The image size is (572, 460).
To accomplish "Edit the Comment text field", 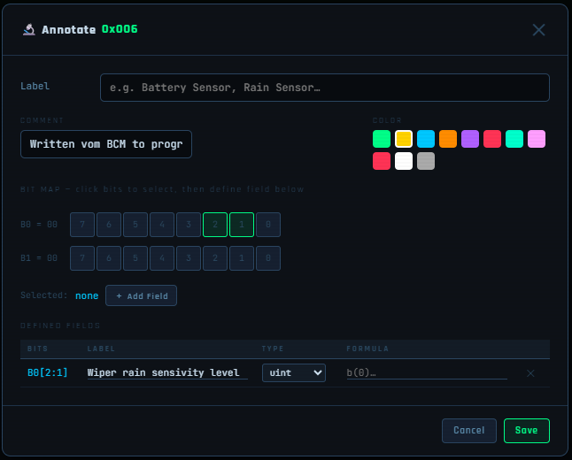I will tap(106, 144).
